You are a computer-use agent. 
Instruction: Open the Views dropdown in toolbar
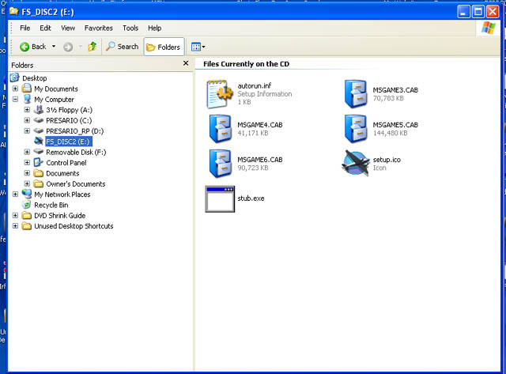(198, 47)
